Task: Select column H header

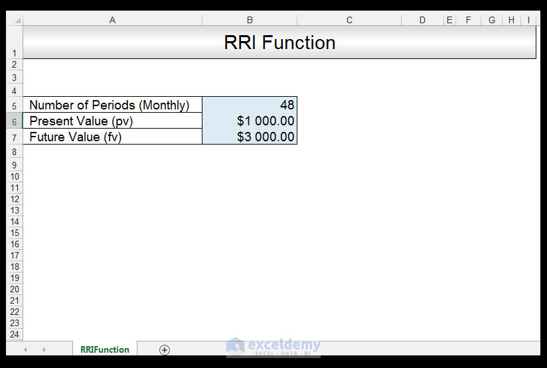Action: pyautogui.click(x=511, y=20)
